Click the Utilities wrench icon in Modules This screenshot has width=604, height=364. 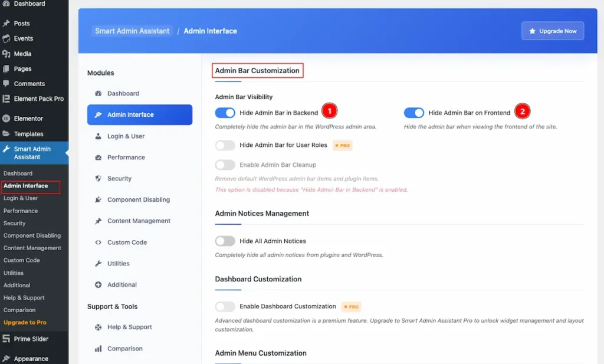pyautogui.click(x=99, y=264)
